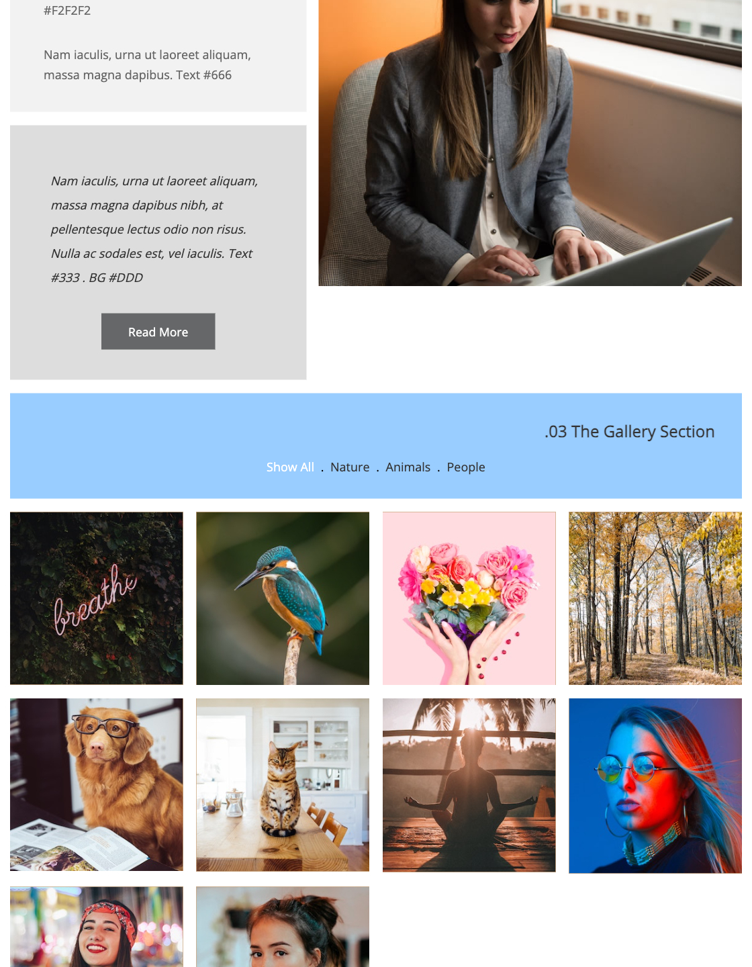Screen dimensions: 752x967
Task: Filter gallery by People
Action: click(x=466, y=467)
